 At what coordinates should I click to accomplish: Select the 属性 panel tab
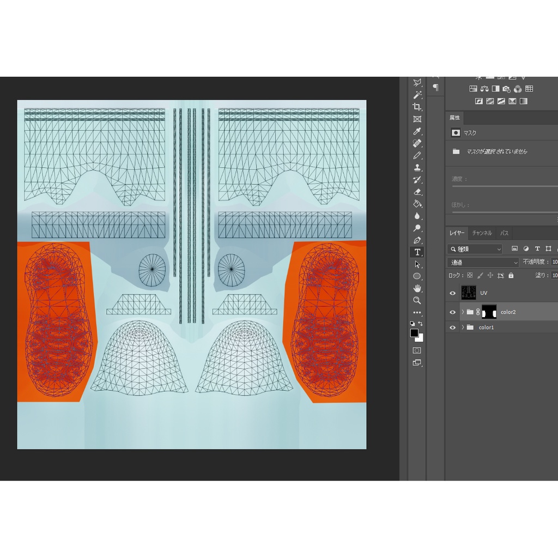coord(454,118)
